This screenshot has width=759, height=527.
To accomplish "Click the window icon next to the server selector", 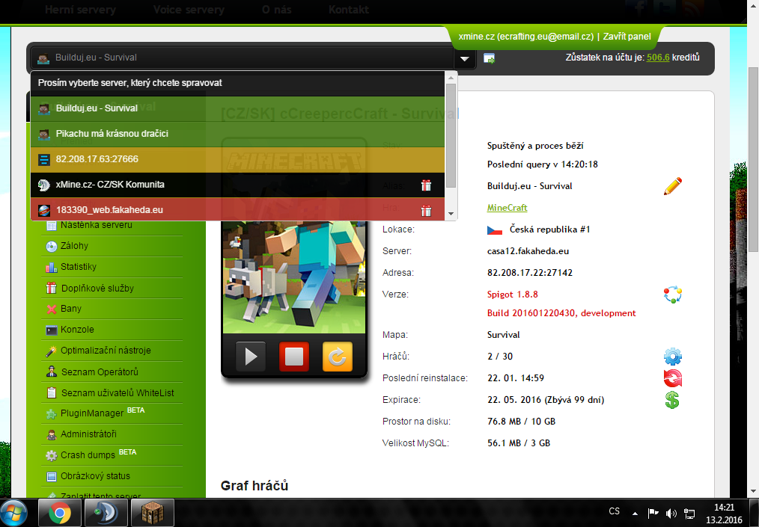I will 489,58.
